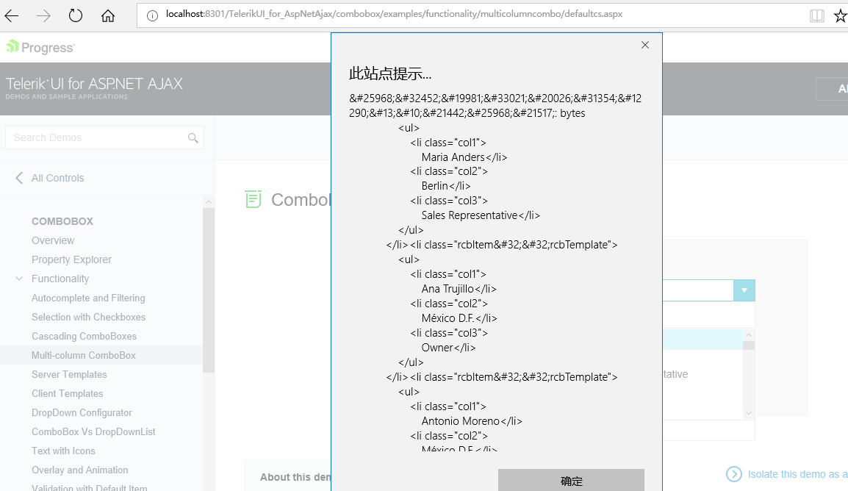The height and width of the screenshot is (491, 848).
Task: Click Telerik UI for ASP.NET AJAX title
Action: coord(94,83)
